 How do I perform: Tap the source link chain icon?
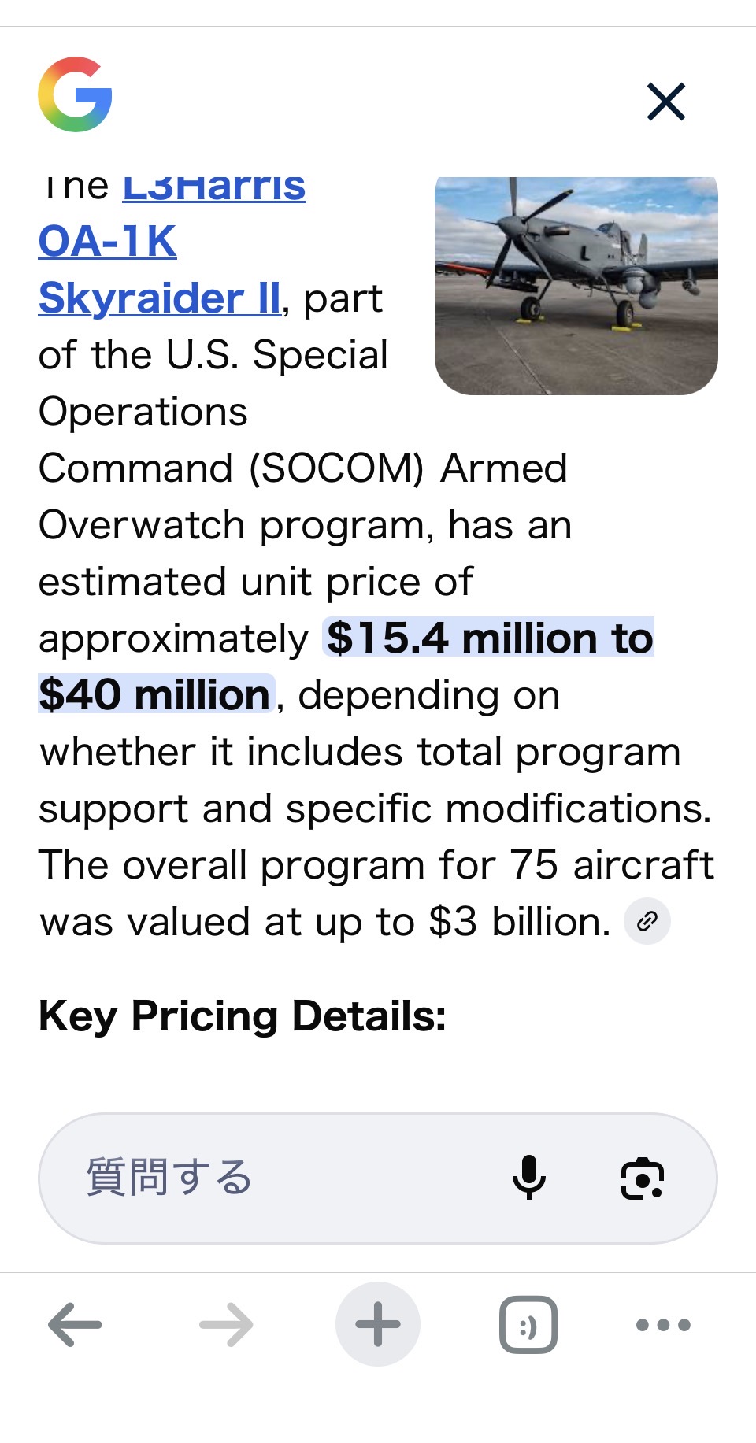point(647,921)
